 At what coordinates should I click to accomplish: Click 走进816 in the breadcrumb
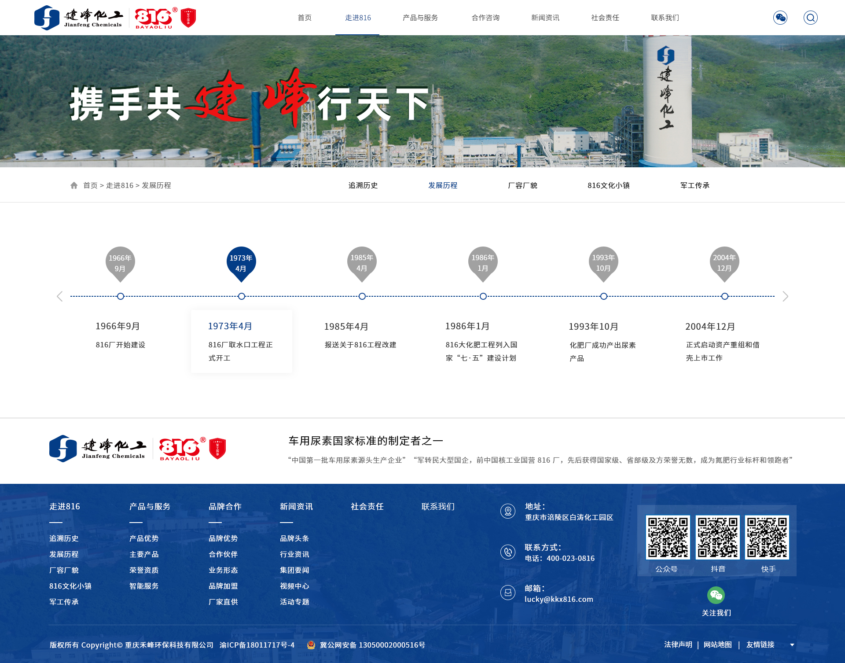click(120, 185)
